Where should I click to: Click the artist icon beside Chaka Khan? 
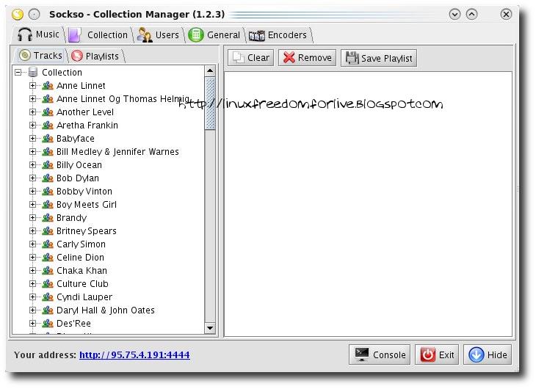(48, 271)
